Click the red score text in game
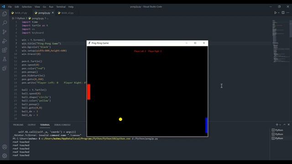 point(148,51)
